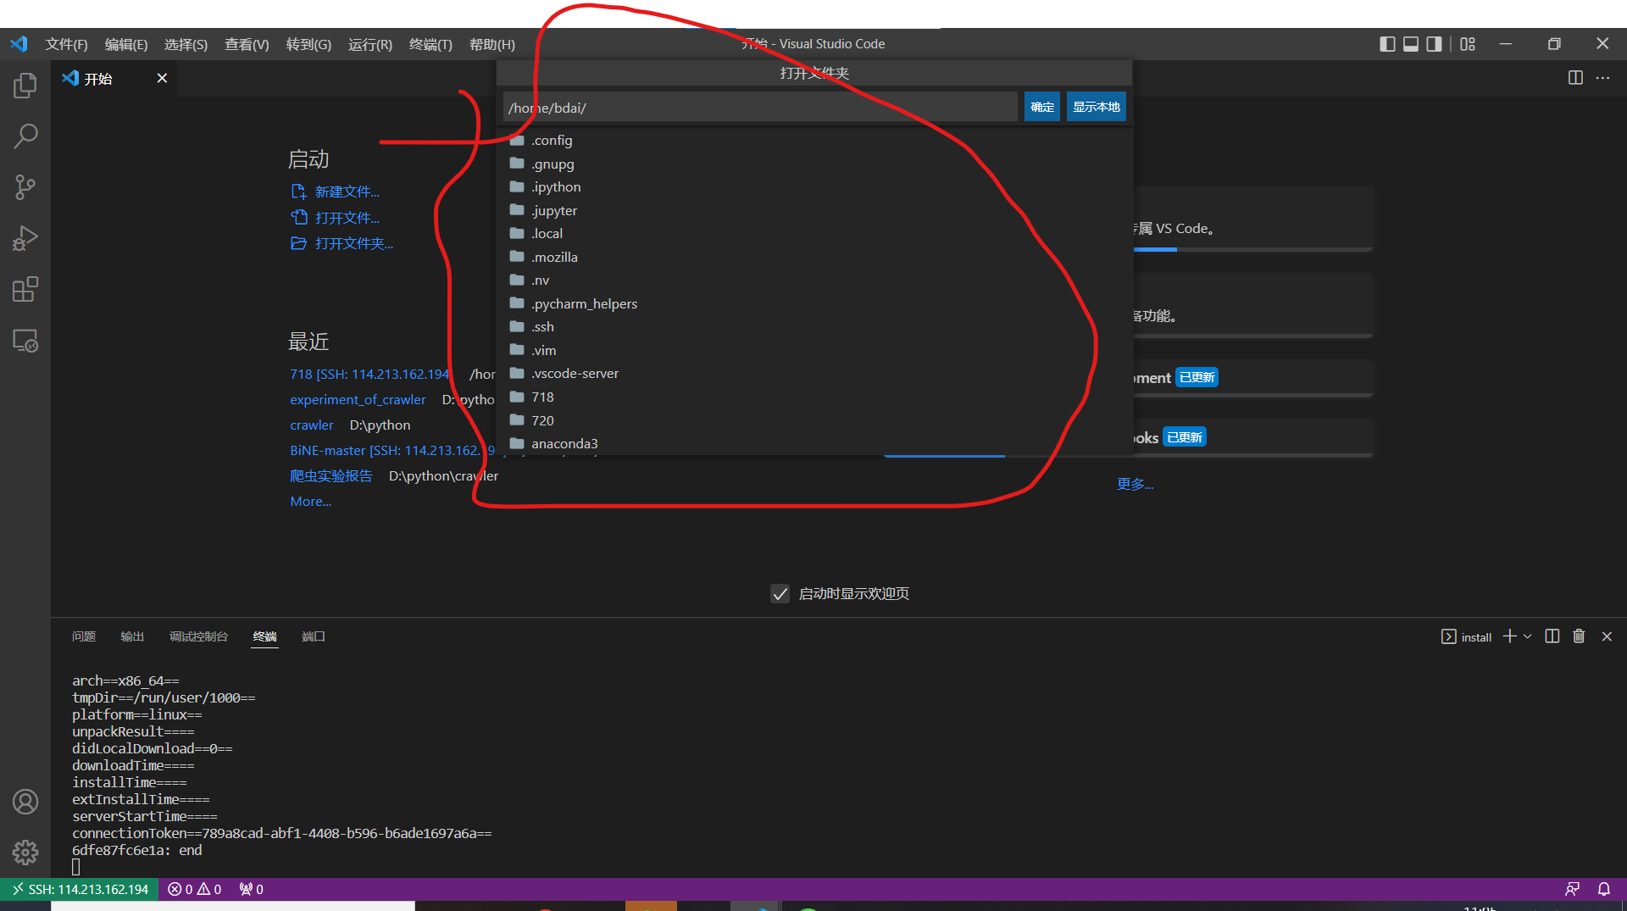
Task: Open the 查看(V) menu
Action: pos(247,44)
